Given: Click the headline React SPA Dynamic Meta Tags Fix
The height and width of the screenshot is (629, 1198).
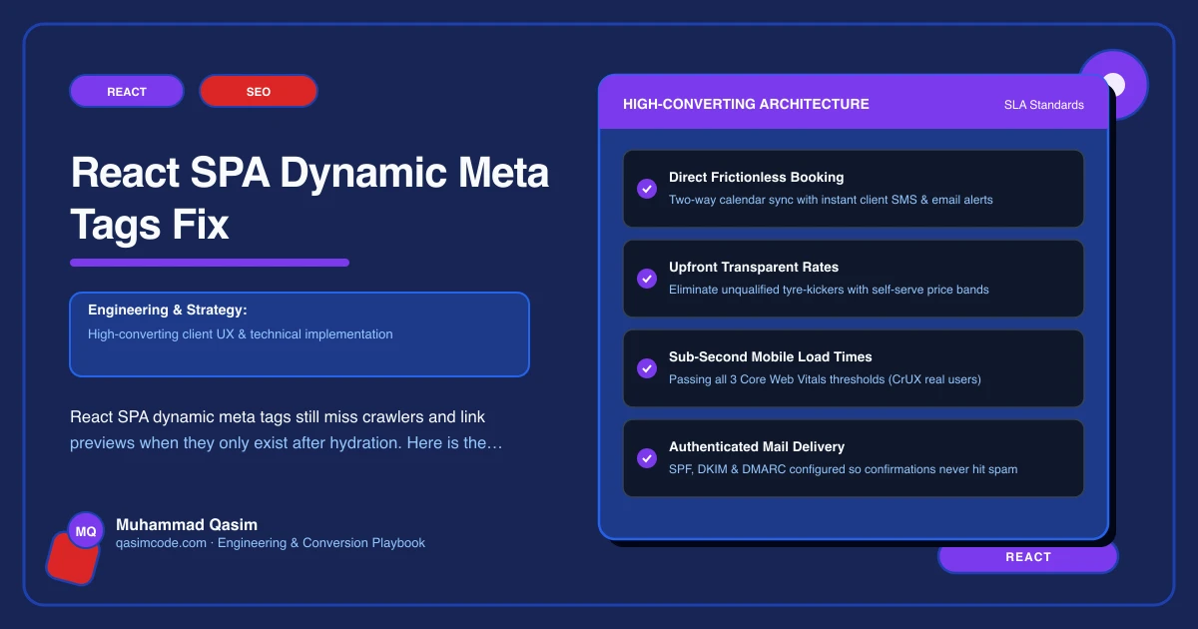Looking at the screenshot, I should pyautogui.click(x=309, y=199).
